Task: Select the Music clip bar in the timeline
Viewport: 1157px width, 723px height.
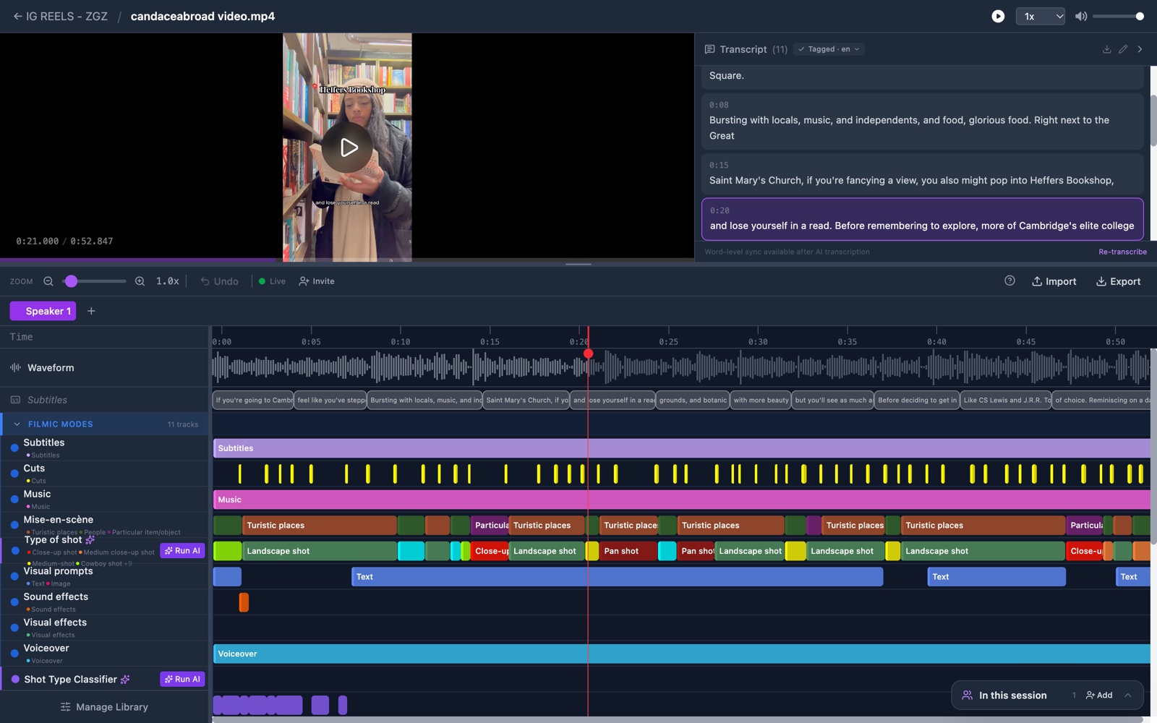Action: tap(681, 500)
